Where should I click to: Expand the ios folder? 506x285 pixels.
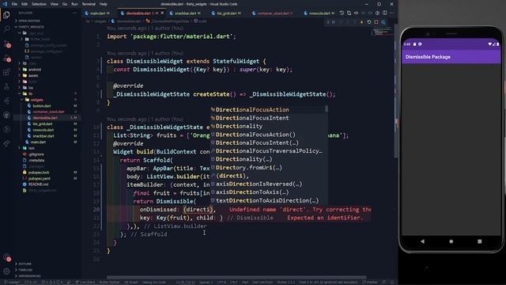pos(31,88)
